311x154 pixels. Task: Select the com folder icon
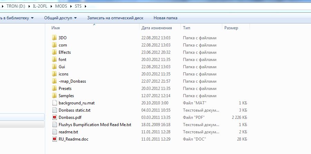(55, 45)
